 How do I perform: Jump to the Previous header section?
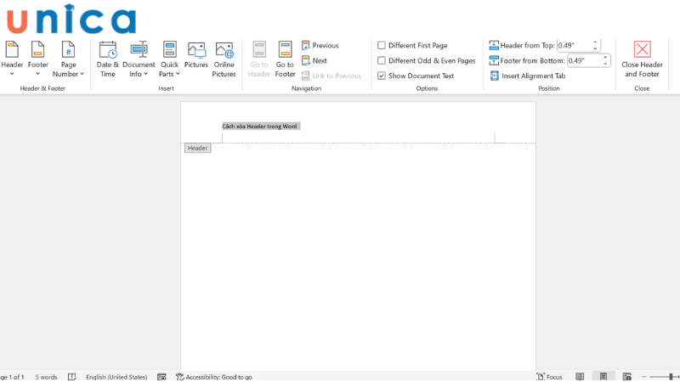click(x=320, y=46)
